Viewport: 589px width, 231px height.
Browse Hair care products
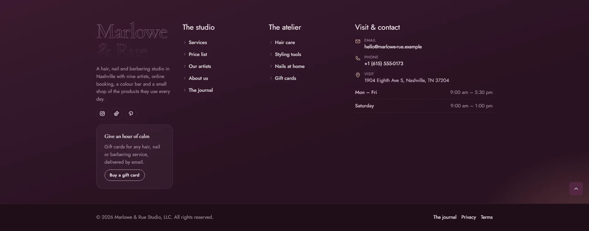285,43
